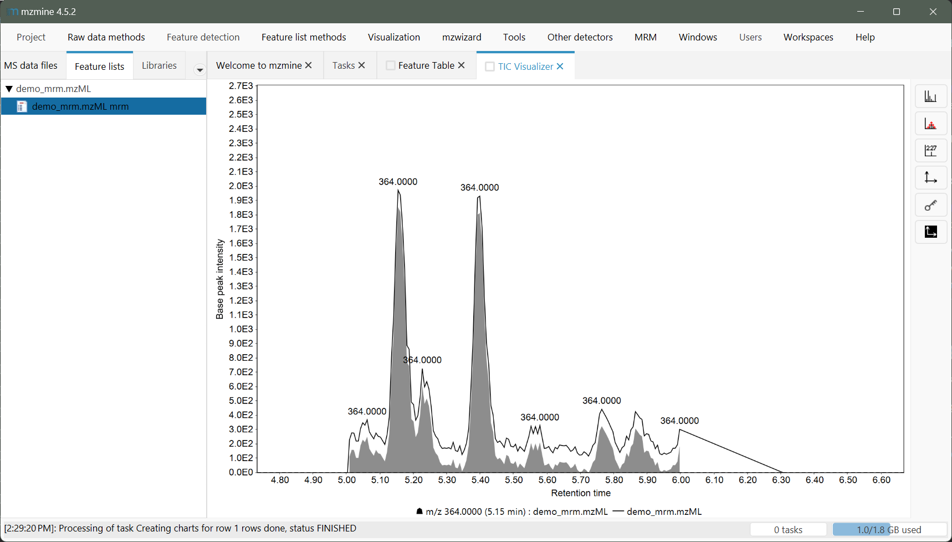Open the Windows menu
Screen dimensions: 952x542
click(x=698, y=37)
